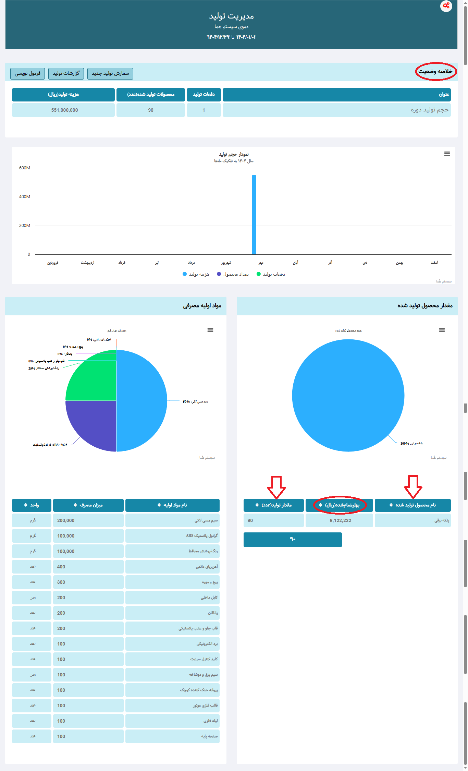
Task: Sort the میزان مصرف column
Action: pos(88,505)
